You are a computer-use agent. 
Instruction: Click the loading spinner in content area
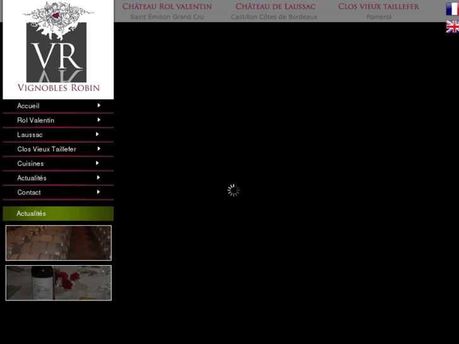[234, 190]
